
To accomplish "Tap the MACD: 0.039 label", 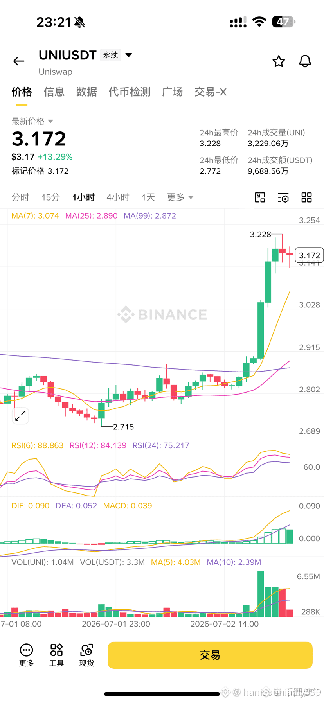I will point(128,506).
